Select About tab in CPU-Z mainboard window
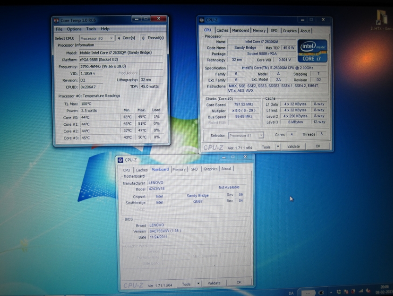393x296 pixels. click(226, 169)
